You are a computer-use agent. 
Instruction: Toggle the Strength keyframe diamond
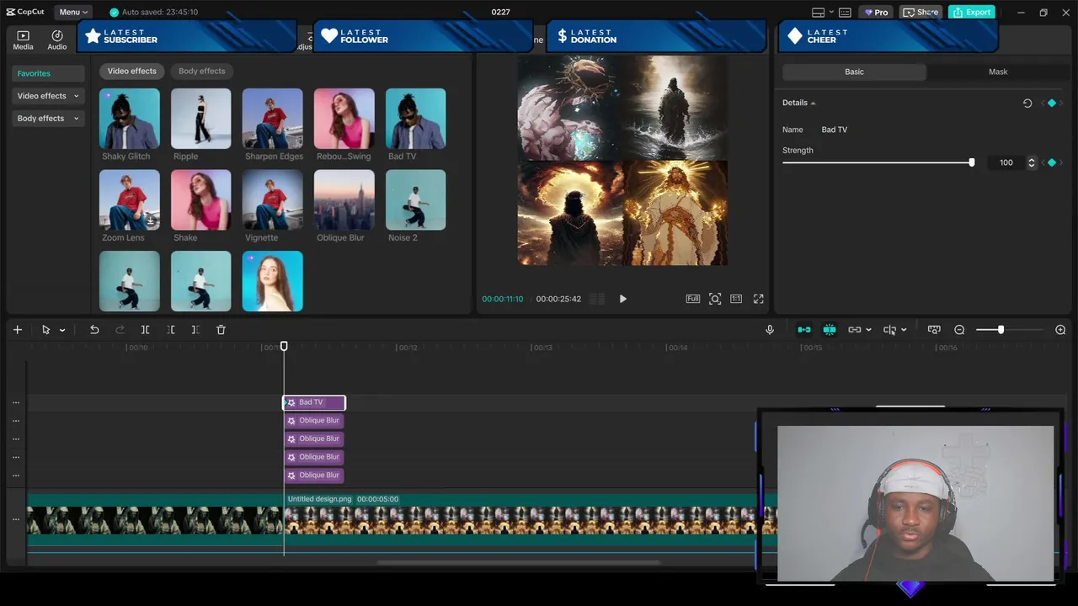click(1052, 162)
